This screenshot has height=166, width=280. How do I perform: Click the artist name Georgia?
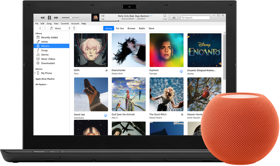pyautogui.click(x=153, y=73)
